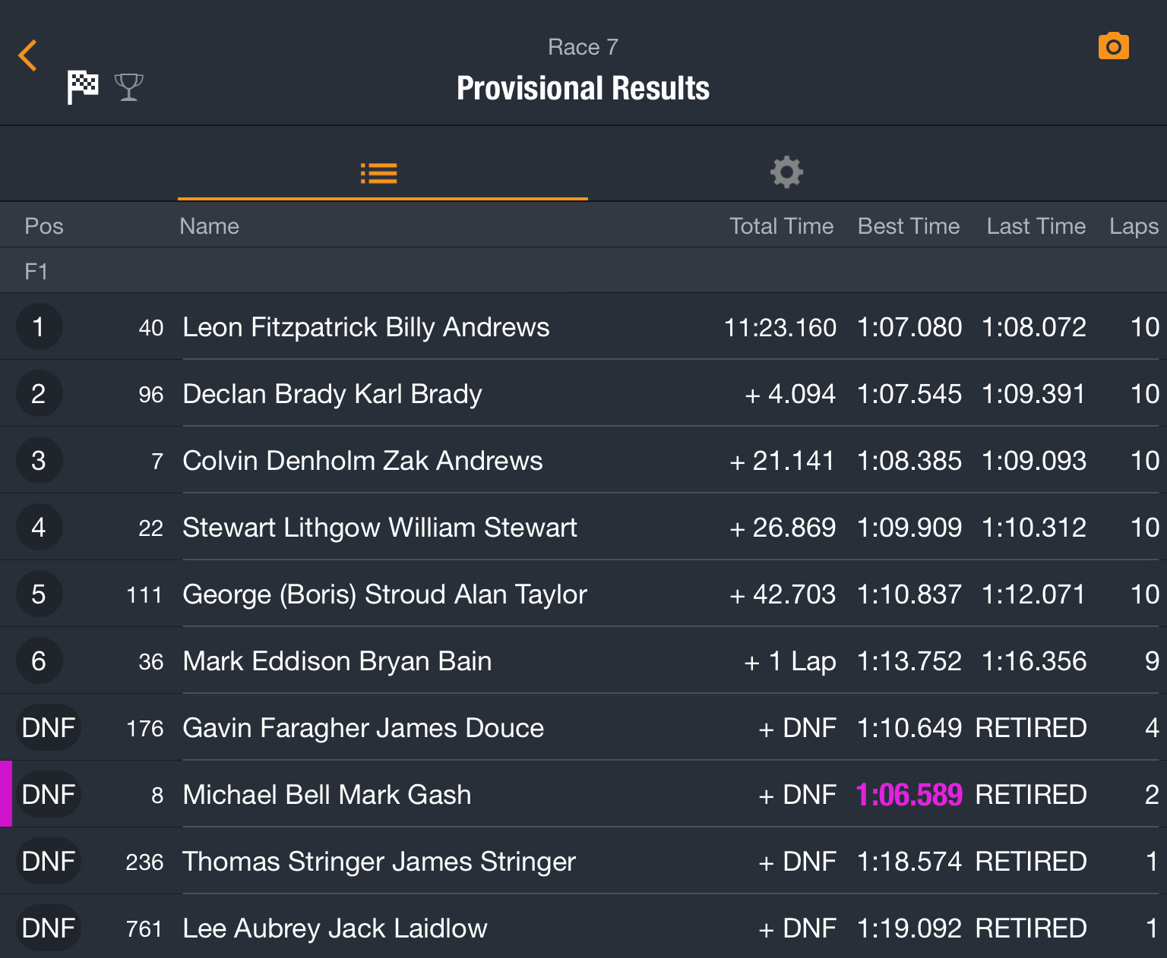Sort by the Last Time column header

tap(1036, 226)
